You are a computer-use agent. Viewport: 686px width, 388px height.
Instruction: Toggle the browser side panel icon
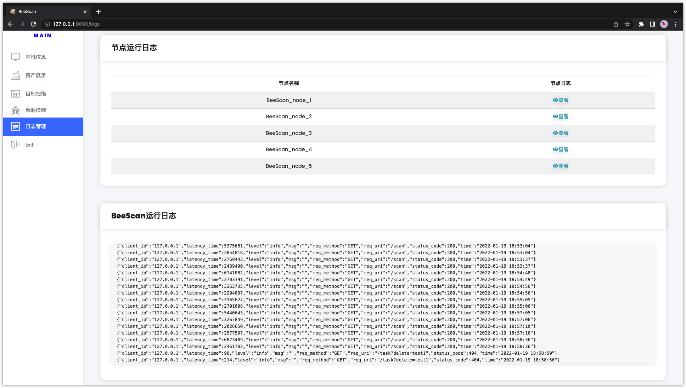[652, 24]
